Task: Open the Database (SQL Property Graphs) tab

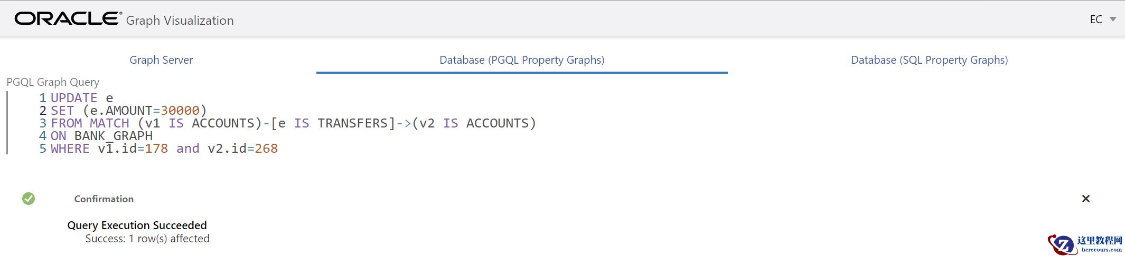Action: pyautogui.click(x=929, y=60)
